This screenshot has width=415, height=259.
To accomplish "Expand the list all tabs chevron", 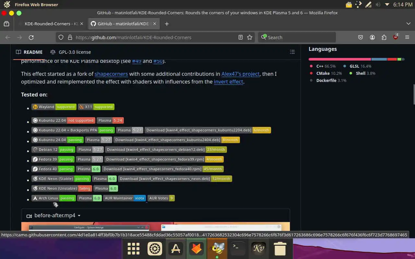I will click(x=408, y=24).
